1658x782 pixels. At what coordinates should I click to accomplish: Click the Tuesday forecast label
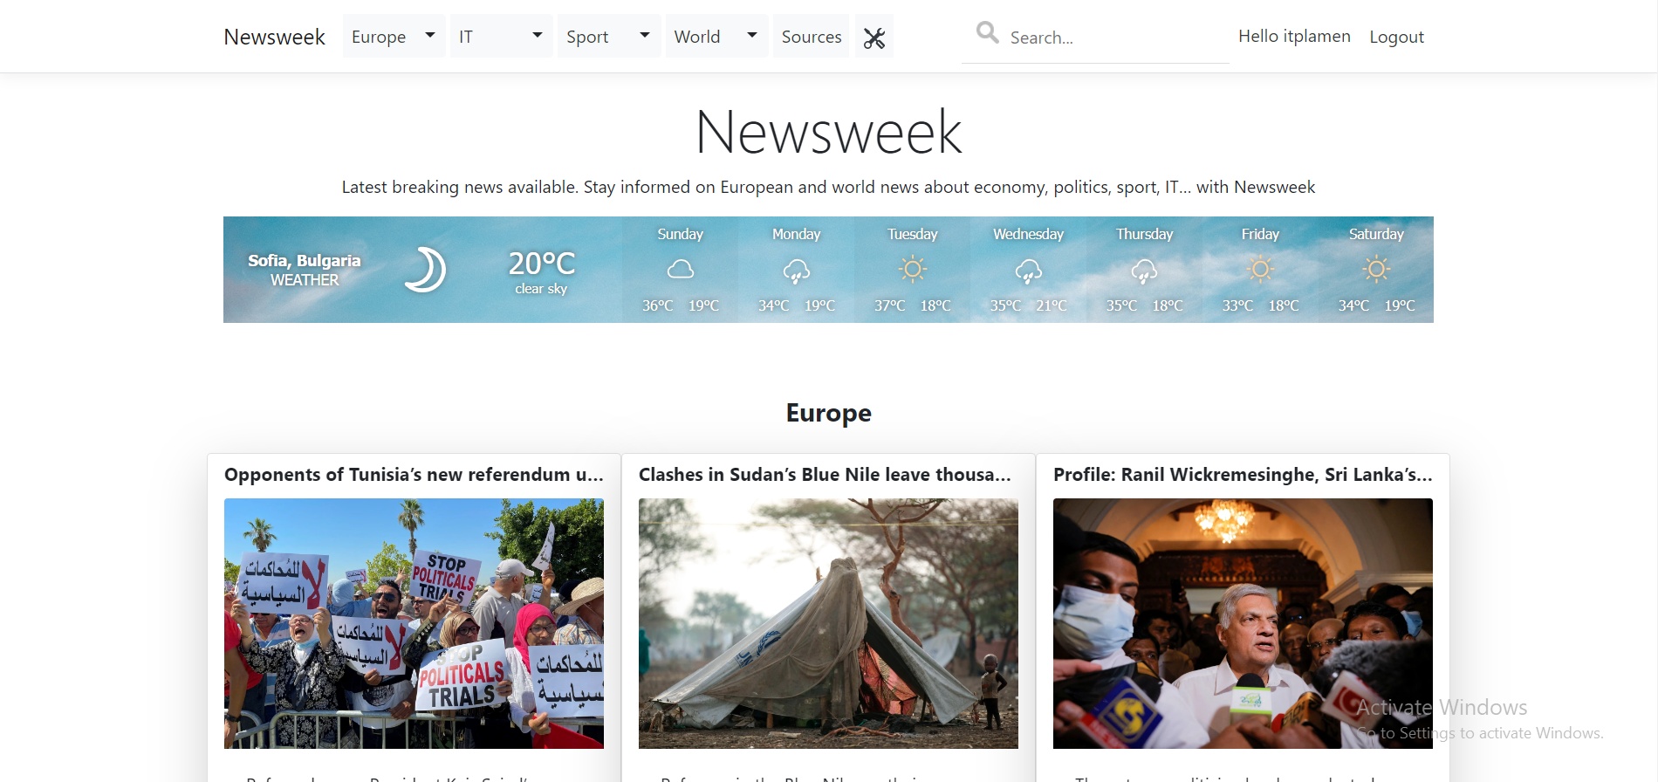pyautogui.click(x=912, y=234)
